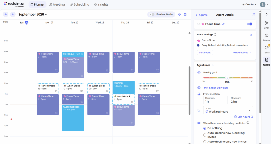Open Wednesday 1-3pm Focus Time event

coord(98,105)
